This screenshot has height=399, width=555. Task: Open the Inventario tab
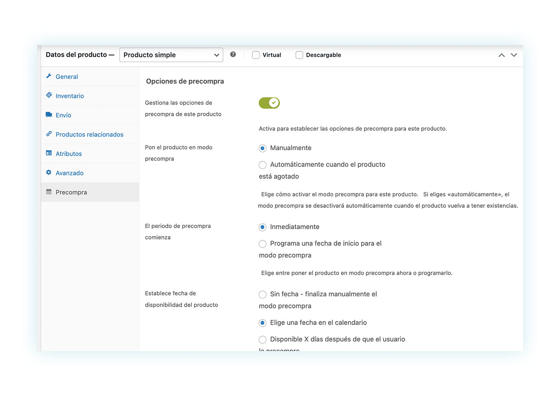tap(70, 96)
